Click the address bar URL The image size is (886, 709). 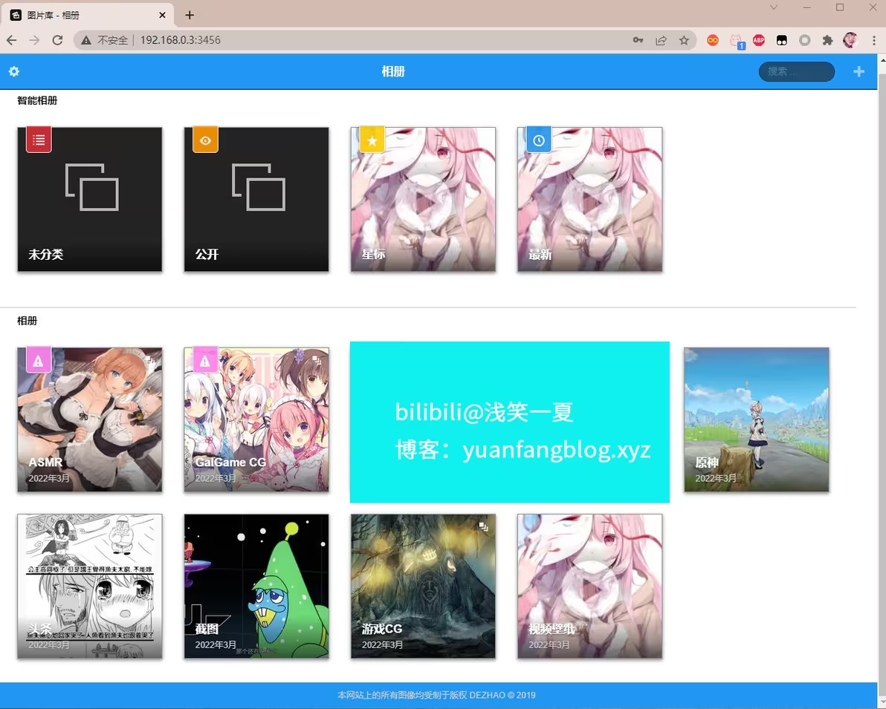tap(297, 40)
